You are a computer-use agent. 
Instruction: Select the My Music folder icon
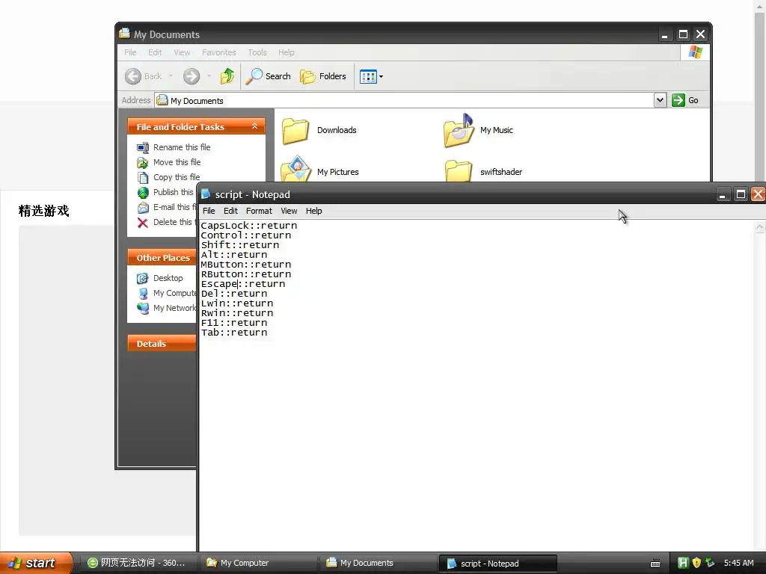pos(459,130)
